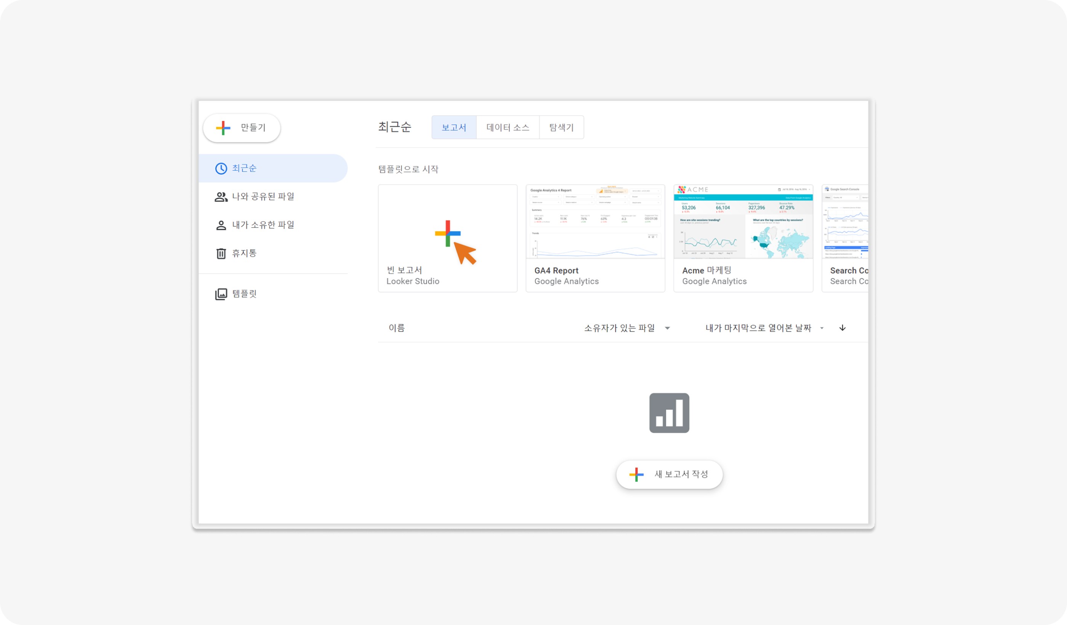Open the 휴지통 trash item

pos(273,253)
